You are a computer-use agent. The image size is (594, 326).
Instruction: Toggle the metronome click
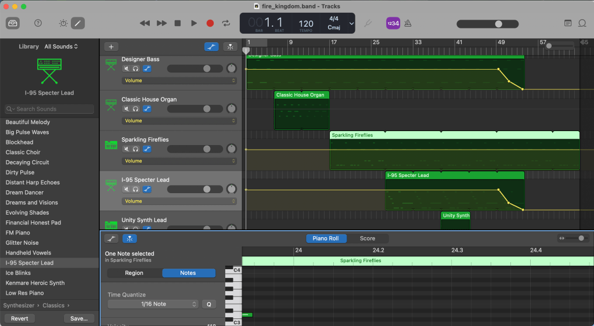408,23
